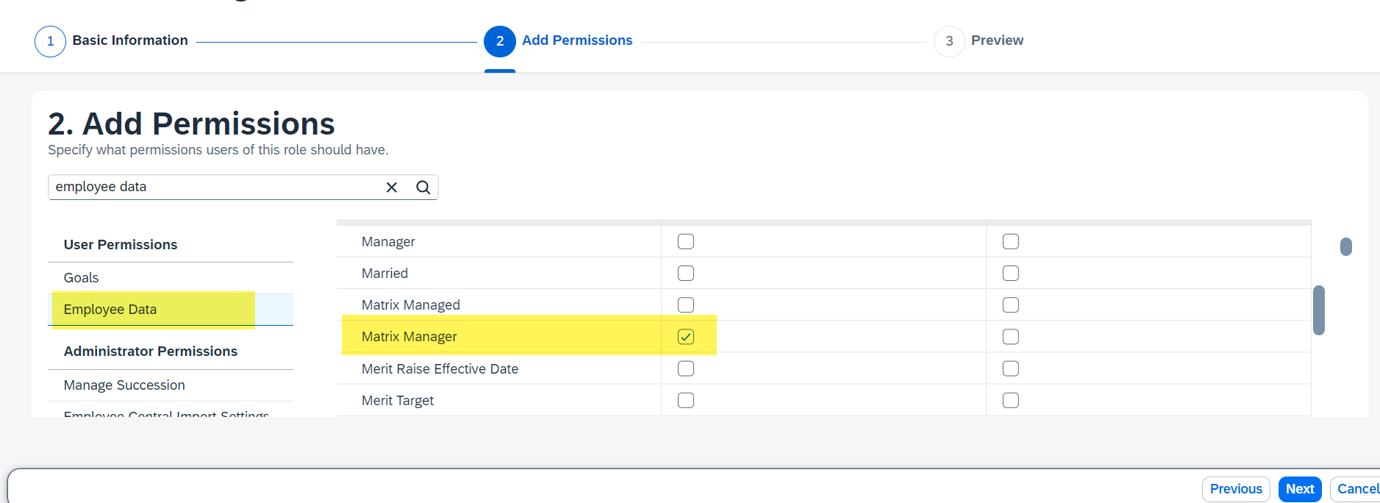This screenshot has width=1380, height=503.
Task: Check first checkbox in Manager row
Action: (686, 241)
